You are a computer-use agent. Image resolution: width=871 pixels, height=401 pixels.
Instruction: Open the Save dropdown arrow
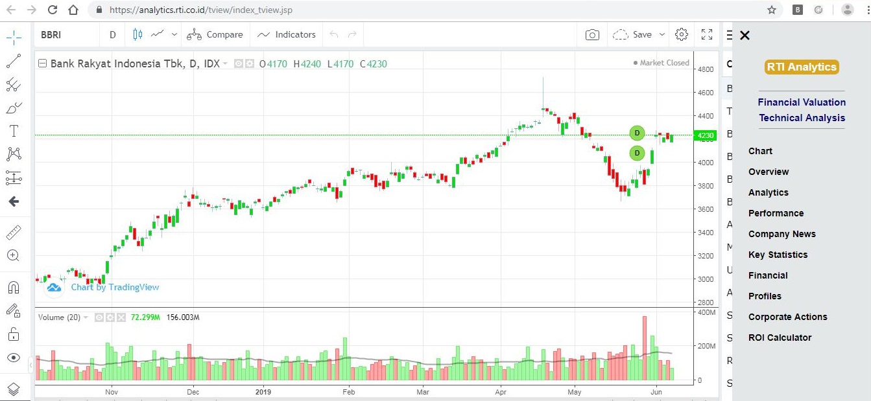coord(662,35)
